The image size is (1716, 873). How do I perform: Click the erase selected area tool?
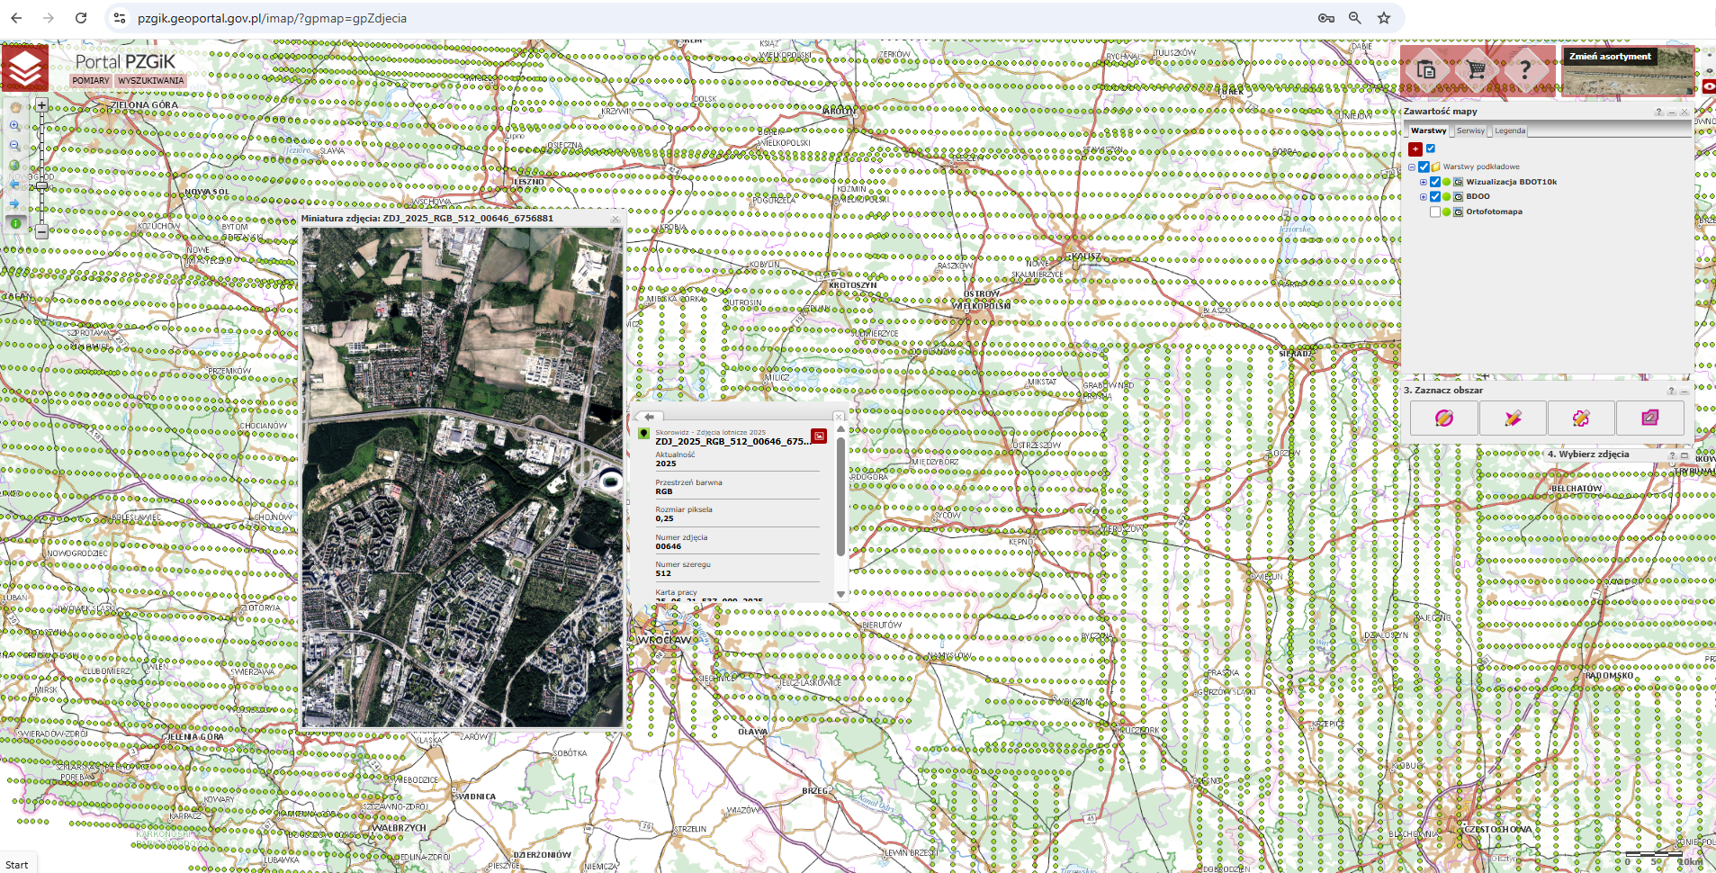tap(1649, 418)
